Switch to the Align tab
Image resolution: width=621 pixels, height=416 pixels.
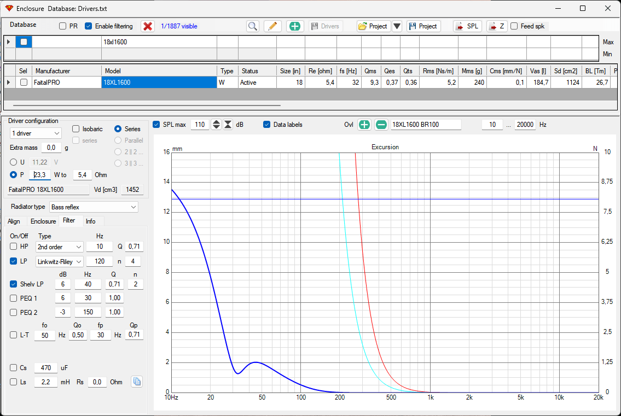click(x=14, y=221)
